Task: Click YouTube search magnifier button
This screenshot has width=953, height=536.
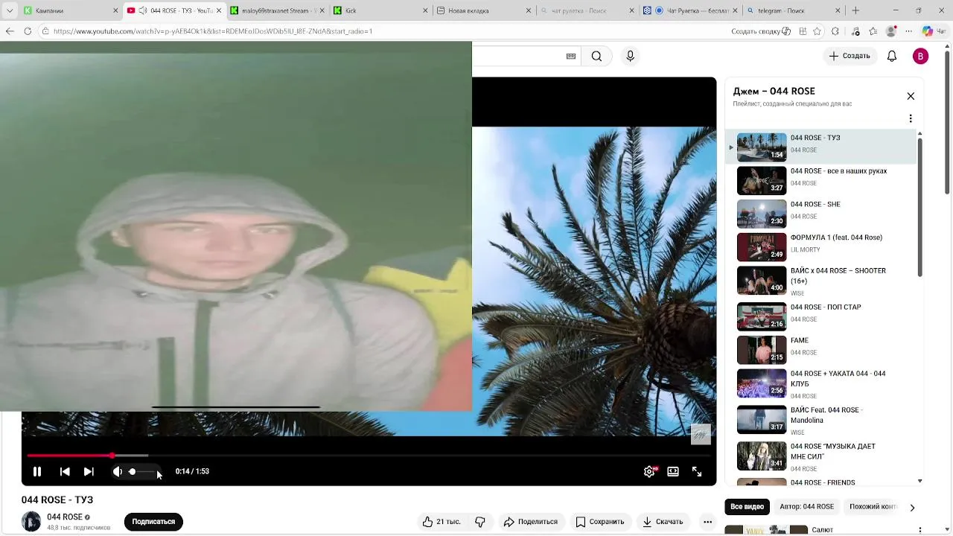Action: click(x=596, y=56)
